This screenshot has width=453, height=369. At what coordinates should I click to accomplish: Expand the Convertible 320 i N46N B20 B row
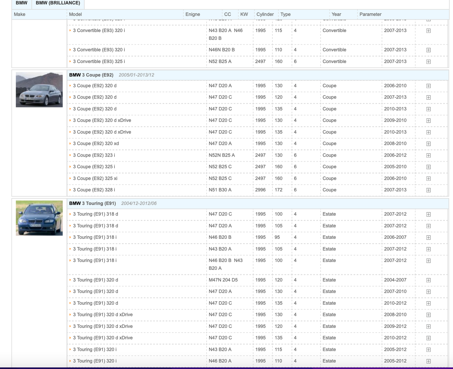point(428,50)
